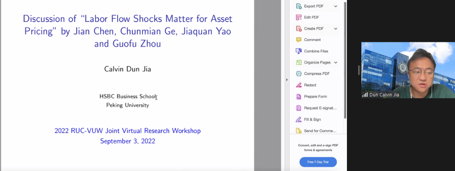The width and height of the screenshot is (455, 171).
Task: Open Send for Comments tool
Action: pos(316,131)
